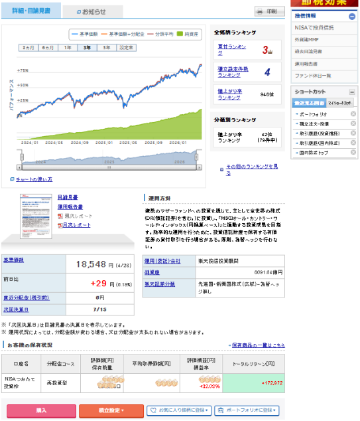Select the 設定来 chart period
Image resolution: width=360 pixels, height=421 pixels.
point(126,48)
